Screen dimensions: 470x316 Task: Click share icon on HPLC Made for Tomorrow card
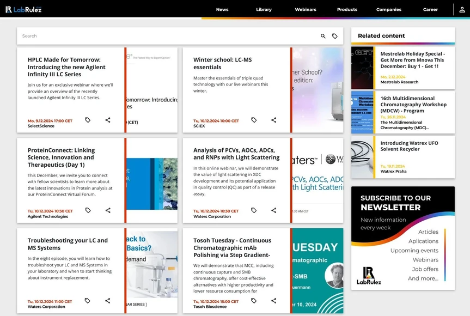tap(108, 120)
